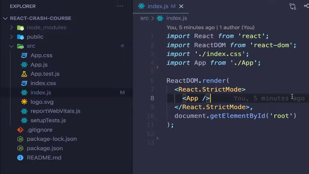Image resolution: width=309 pixels, height=174 pixels.
Task: Click the React icon beside App.js
Action: [24, 65]
